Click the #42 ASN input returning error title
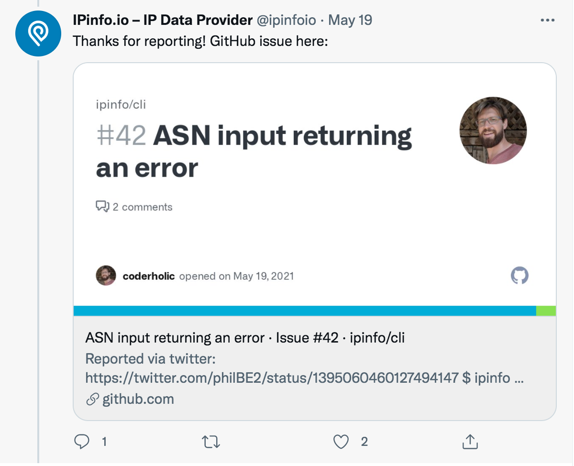Image resolution: width=574 pixels, height=466 pixels. (x=254, y=152)
